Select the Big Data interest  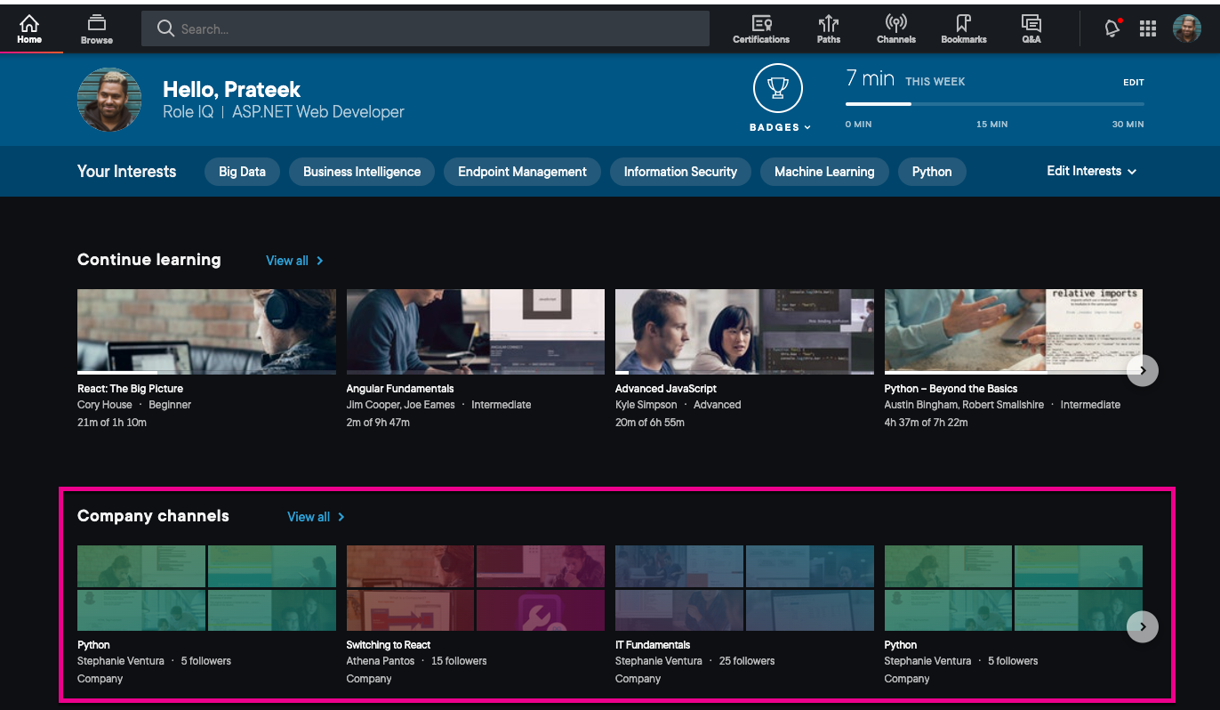242,172
